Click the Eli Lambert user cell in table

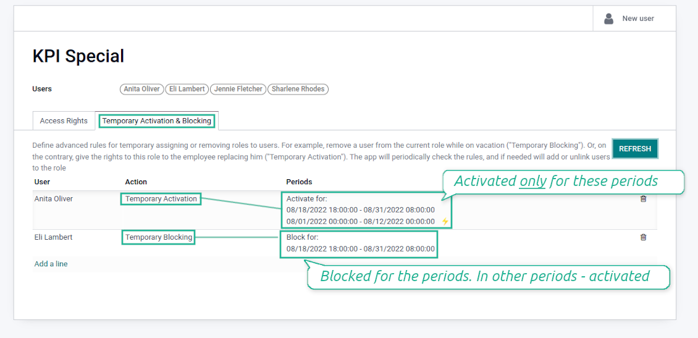point(53,237)
